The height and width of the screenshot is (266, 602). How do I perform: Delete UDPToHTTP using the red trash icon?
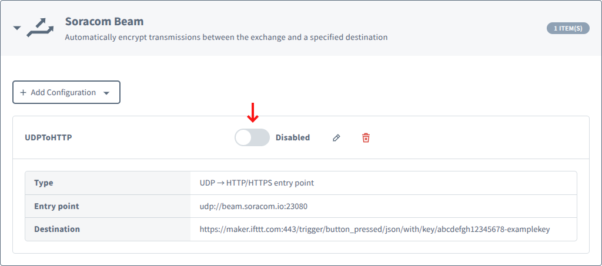[x=366, y=138]
